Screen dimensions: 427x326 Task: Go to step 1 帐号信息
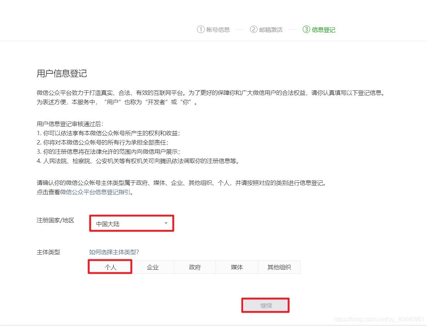[214, 29]
